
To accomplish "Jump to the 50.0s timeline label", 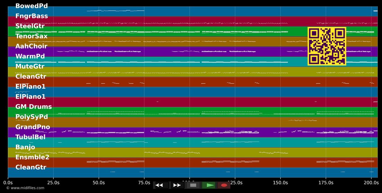I will click(99, 182).
